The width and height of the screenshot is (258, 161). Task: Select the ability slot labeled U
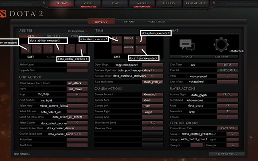coord(81,49)
